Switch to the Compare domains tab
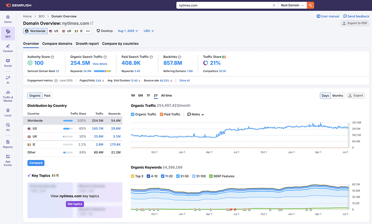Image resolution: width=372 pixels, height=224 pixels. pyautogui.click(x=57, y=43)
